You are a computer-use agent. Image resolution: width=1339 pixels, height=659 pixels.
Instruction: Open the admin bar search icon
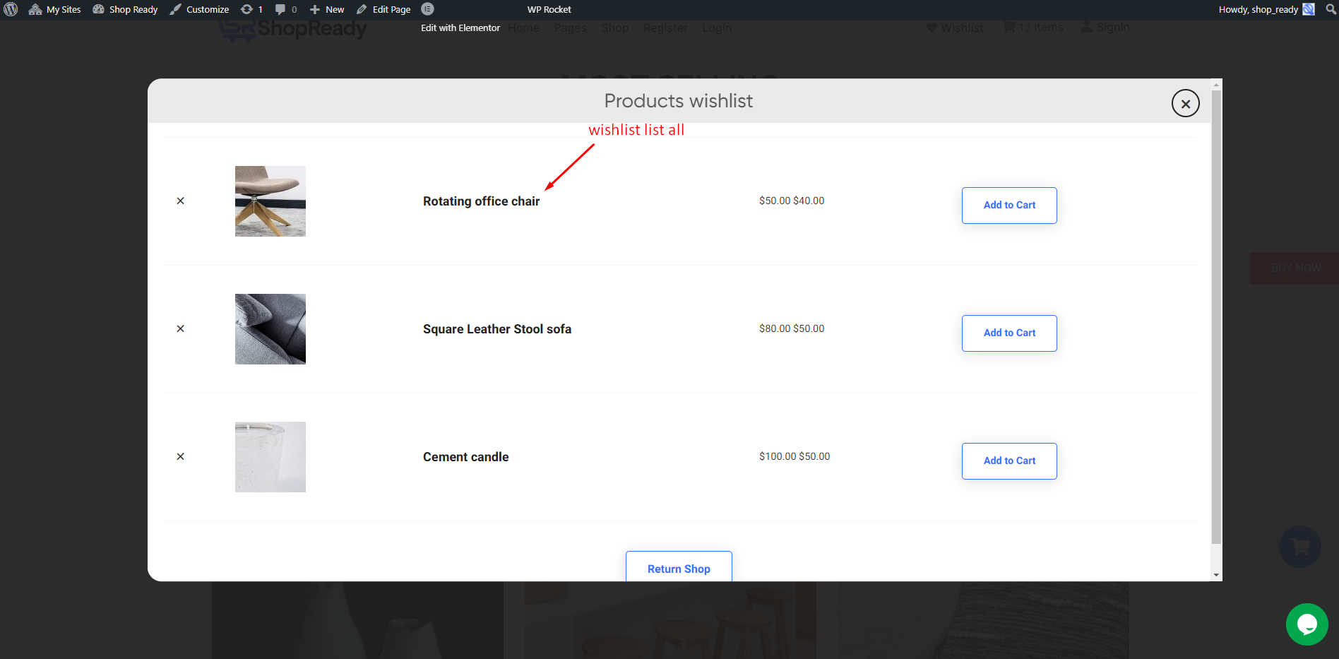tap(1331, 9)
